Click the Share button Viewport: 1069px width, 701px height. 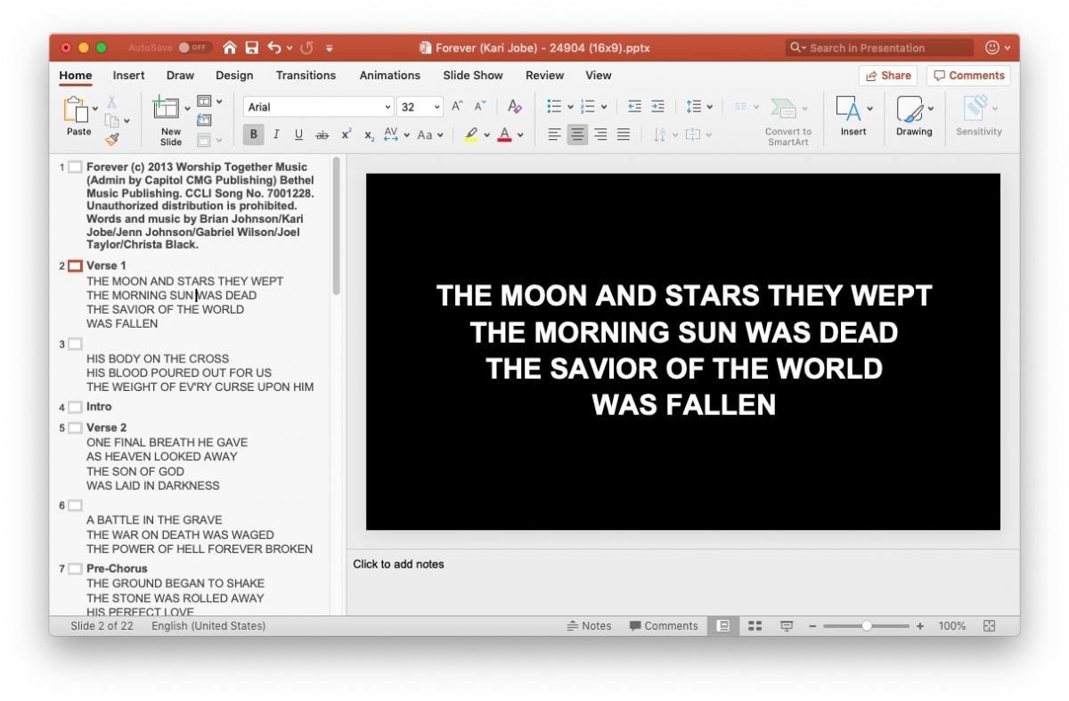pos(887,76)
